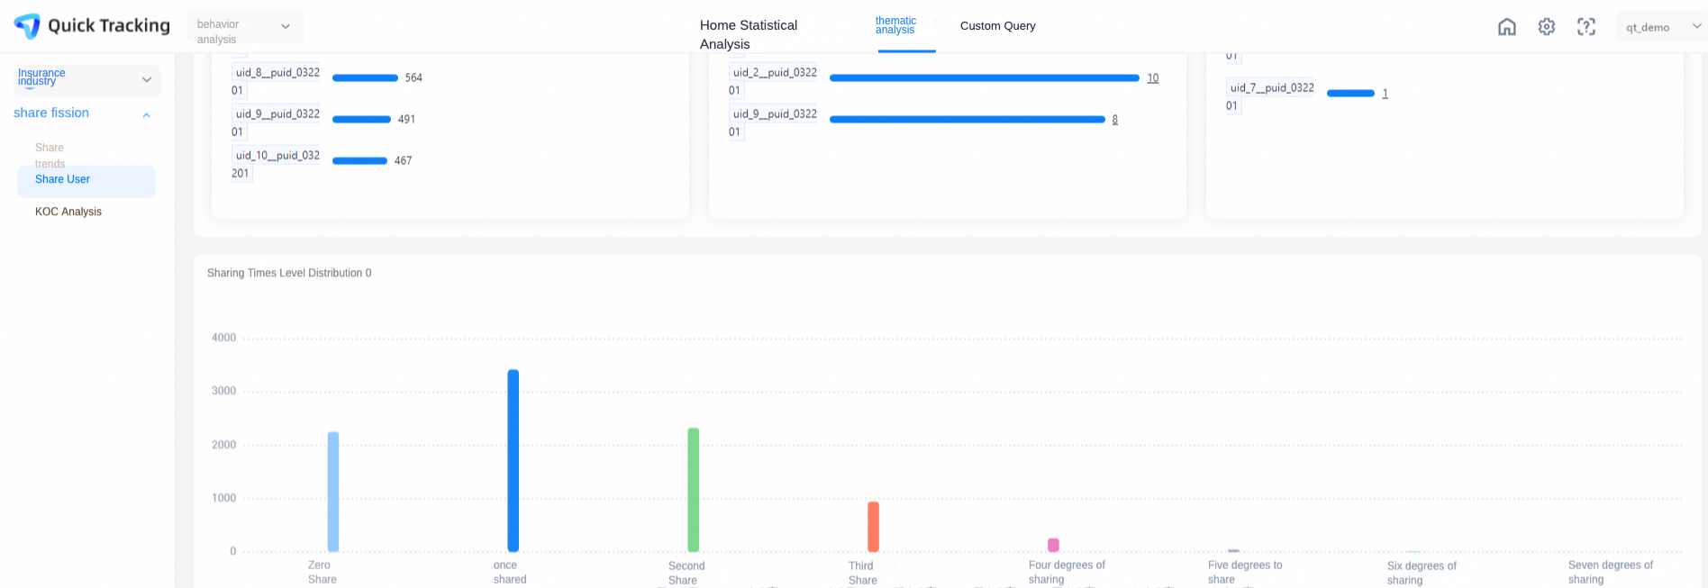Viewport: 1708px width, 588px height.
Task: Switch to Home Statistical Analysis tab
Action: tap(749, 34)
